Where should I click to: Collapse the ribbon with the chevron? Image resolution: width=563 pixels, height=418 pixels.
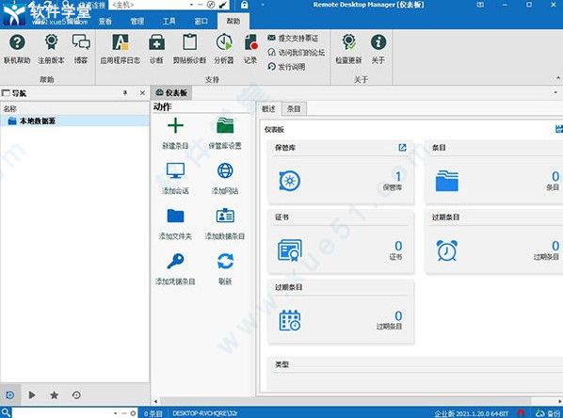[558, 78]
